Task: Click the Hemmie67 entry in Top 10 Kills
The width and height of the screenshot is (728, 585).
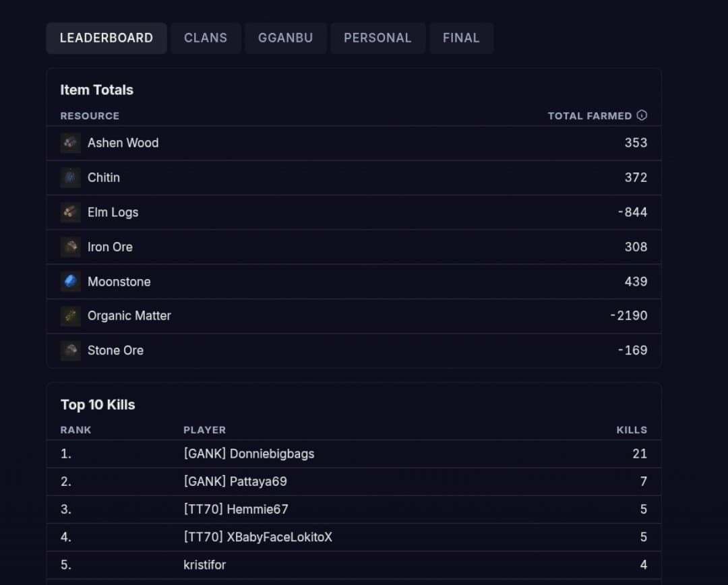Action: [x=235, y=510]
